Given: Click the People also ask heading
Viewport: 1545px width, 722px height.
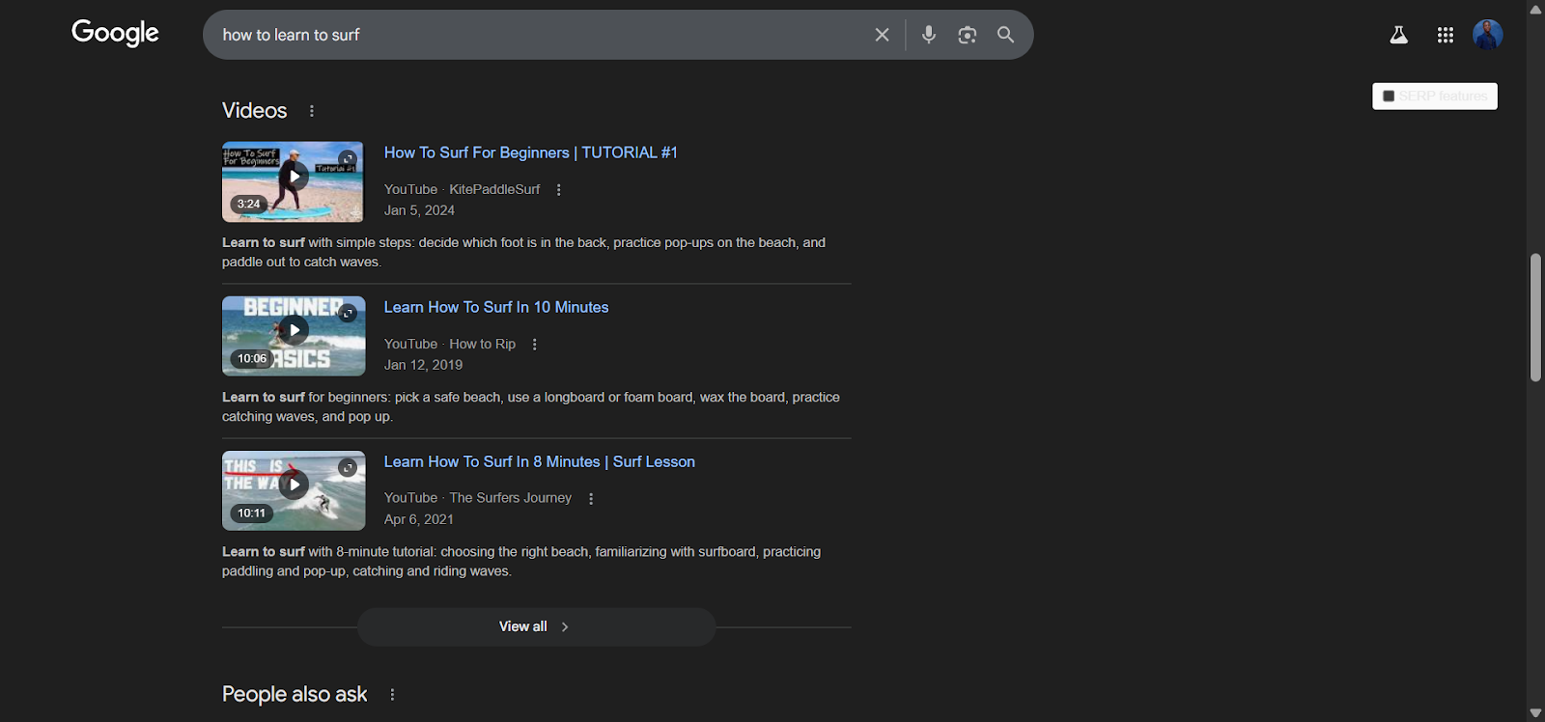Looking at the screenshot, I should 295,694.
